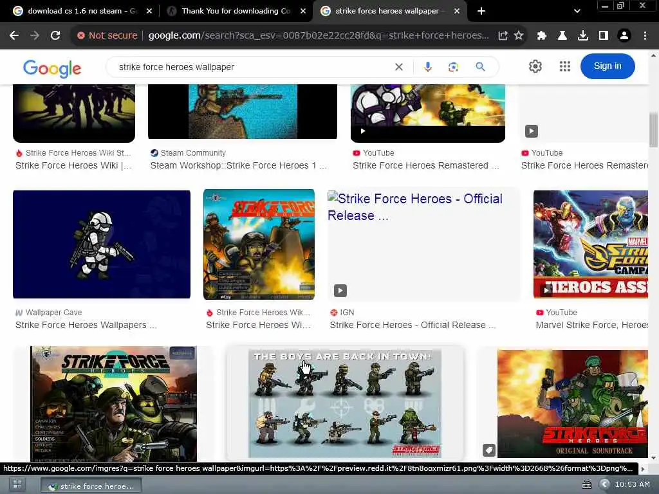
Task: Open the share page icon in address bar
Action: pyautogui.click(x=503, y=36)
